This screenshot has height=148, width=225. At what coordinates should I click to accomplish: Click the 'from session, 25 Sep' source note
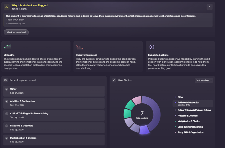(15, 24)
